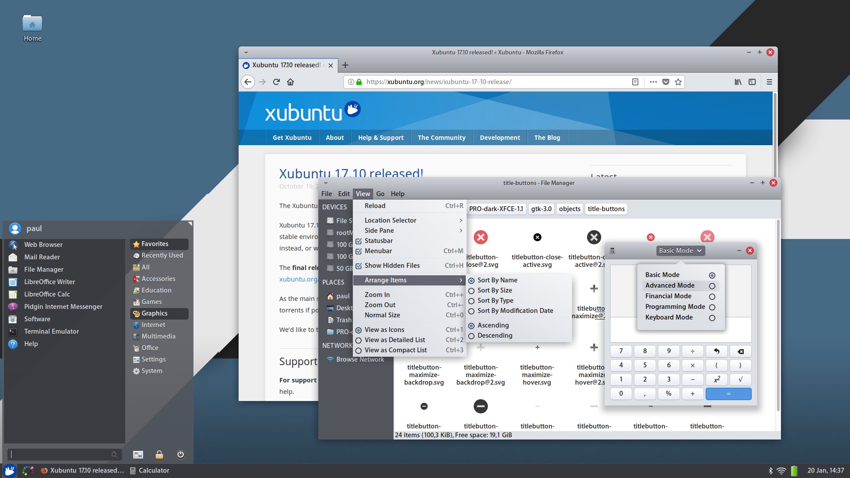Uncheck the Statusbar checkbox
850x478 pixels.
(x=359, y=241)
